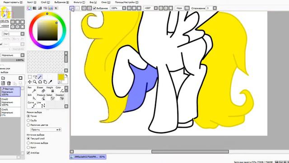Open 'Слой' menu
Screen dimensions: 289x163
45,2
